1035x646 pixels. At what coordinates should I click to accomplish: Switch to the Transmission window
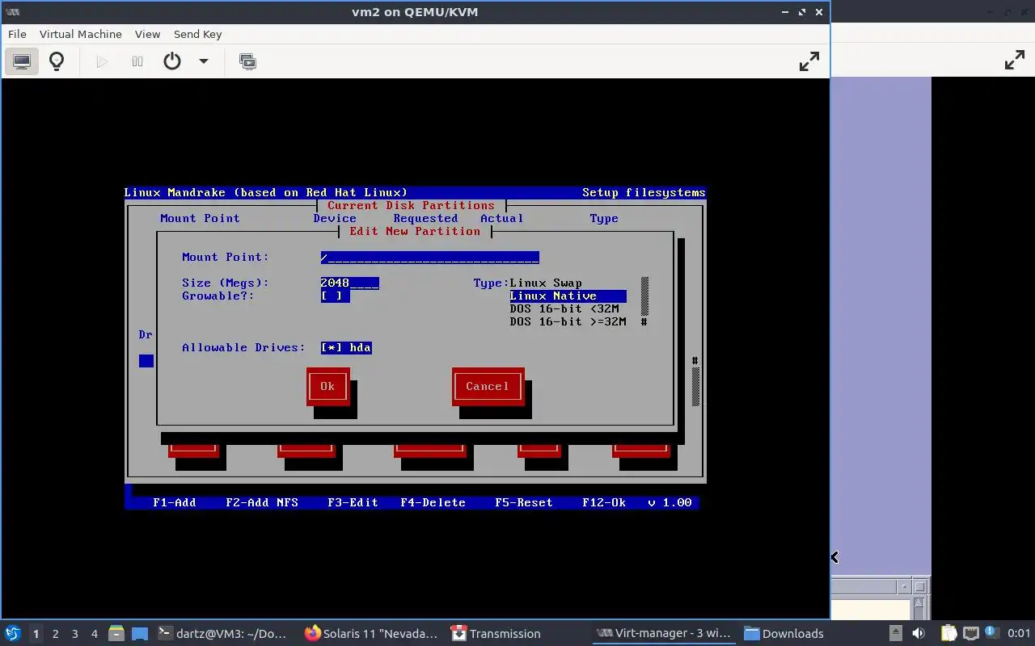tap(496, 633)
